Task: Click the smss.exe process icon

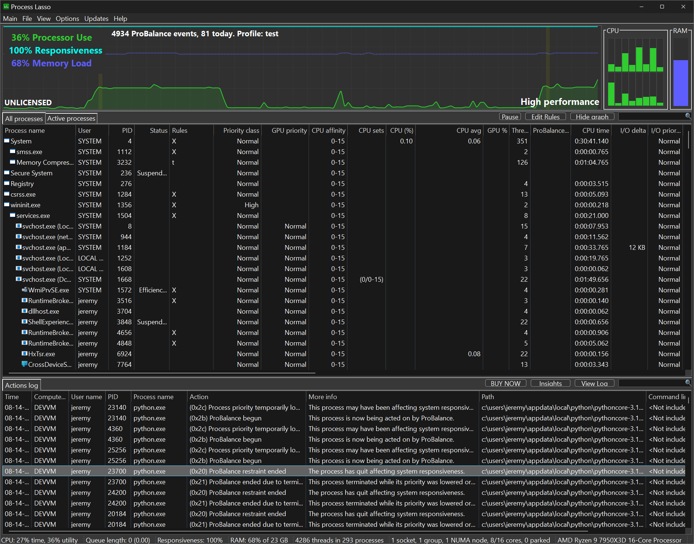Action: coord(12,151)
